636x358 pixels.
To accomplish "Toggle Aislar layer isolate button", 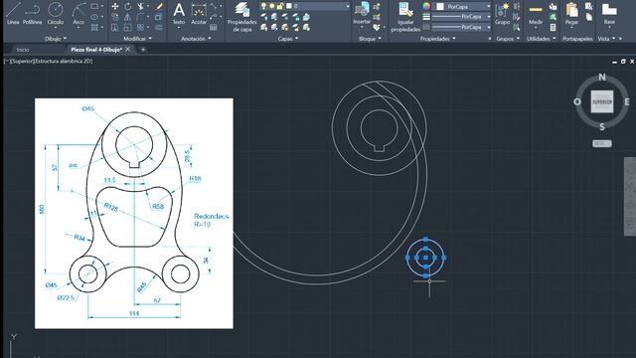I will click(x=274, y=17).
